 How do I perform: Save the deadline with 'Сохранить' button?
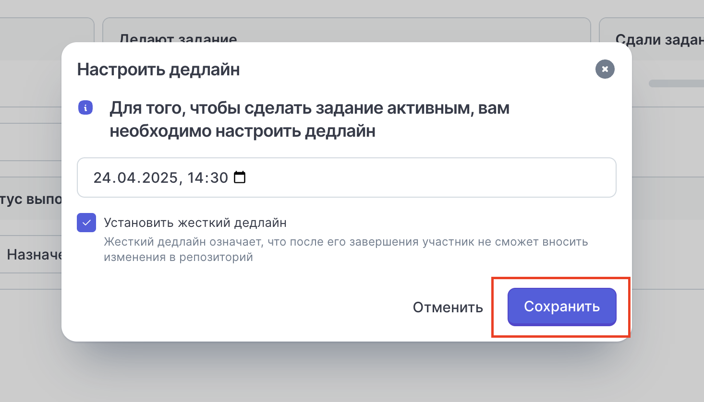[562, 307]
